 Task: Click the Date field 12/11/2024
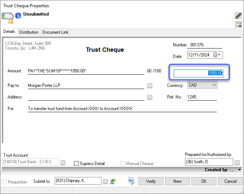pos(205,55)
